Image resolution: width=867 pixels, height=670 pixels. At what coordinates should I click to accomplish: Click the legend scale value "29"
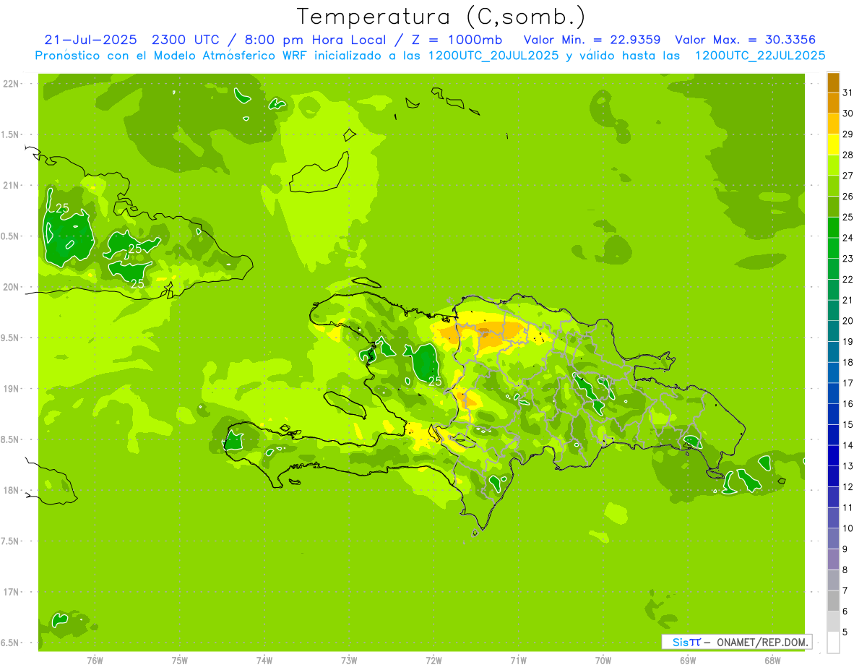point(847,134)
